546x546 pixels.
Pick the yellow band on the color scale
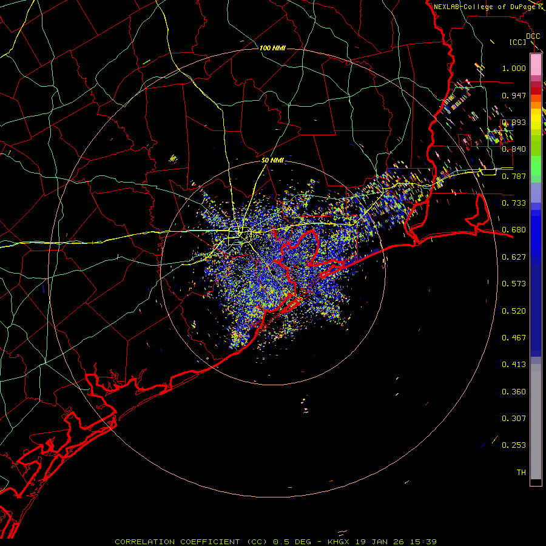536,119
